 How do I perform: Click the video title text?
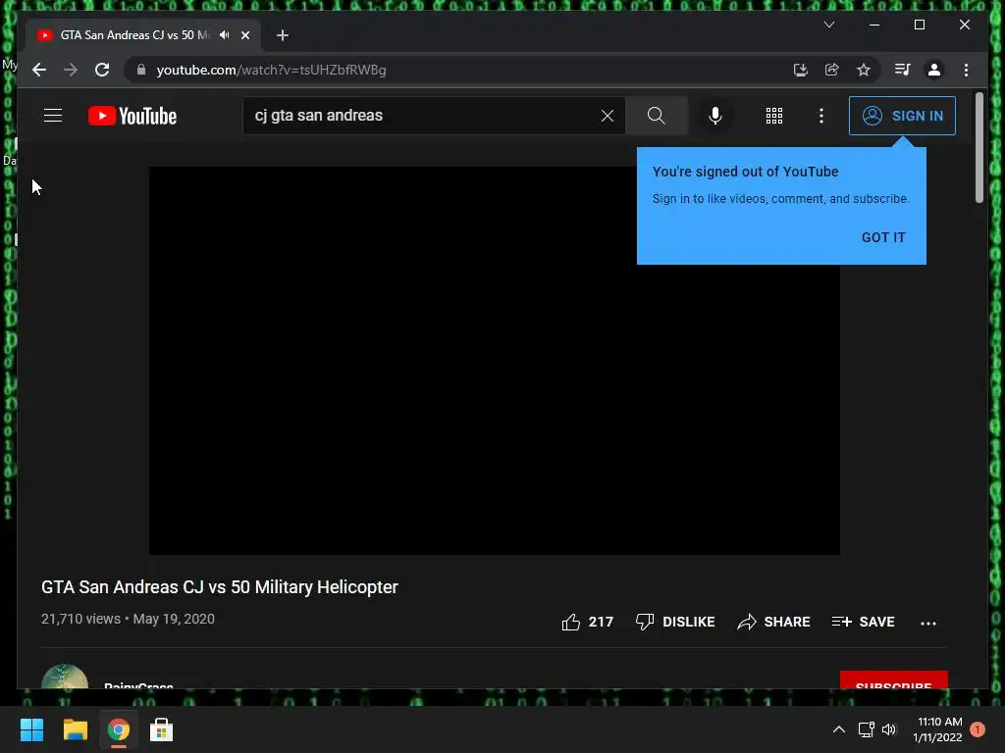pyautogui.click(x=219, y=587)
